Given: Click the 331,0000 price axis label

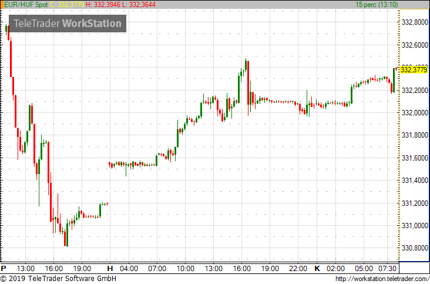Looking at the screenshot, I should (415, 226).
